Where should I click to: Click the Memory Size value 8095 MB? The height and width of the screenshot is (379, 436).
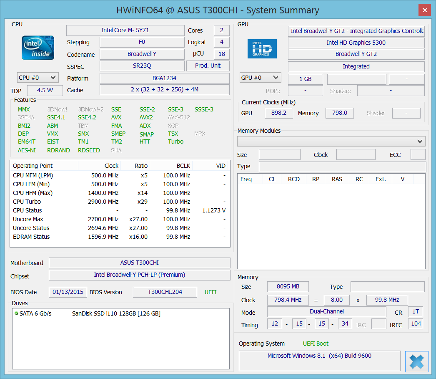coord(288,287)
